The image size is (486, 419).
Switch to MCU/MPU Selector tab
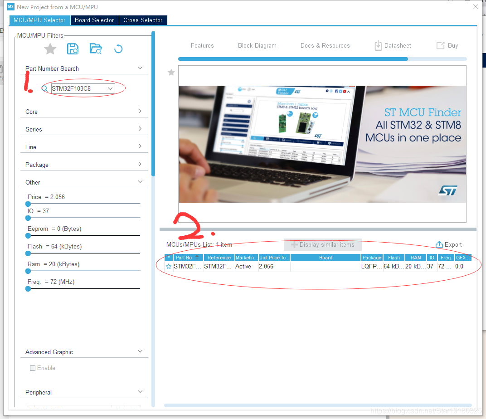40,20
